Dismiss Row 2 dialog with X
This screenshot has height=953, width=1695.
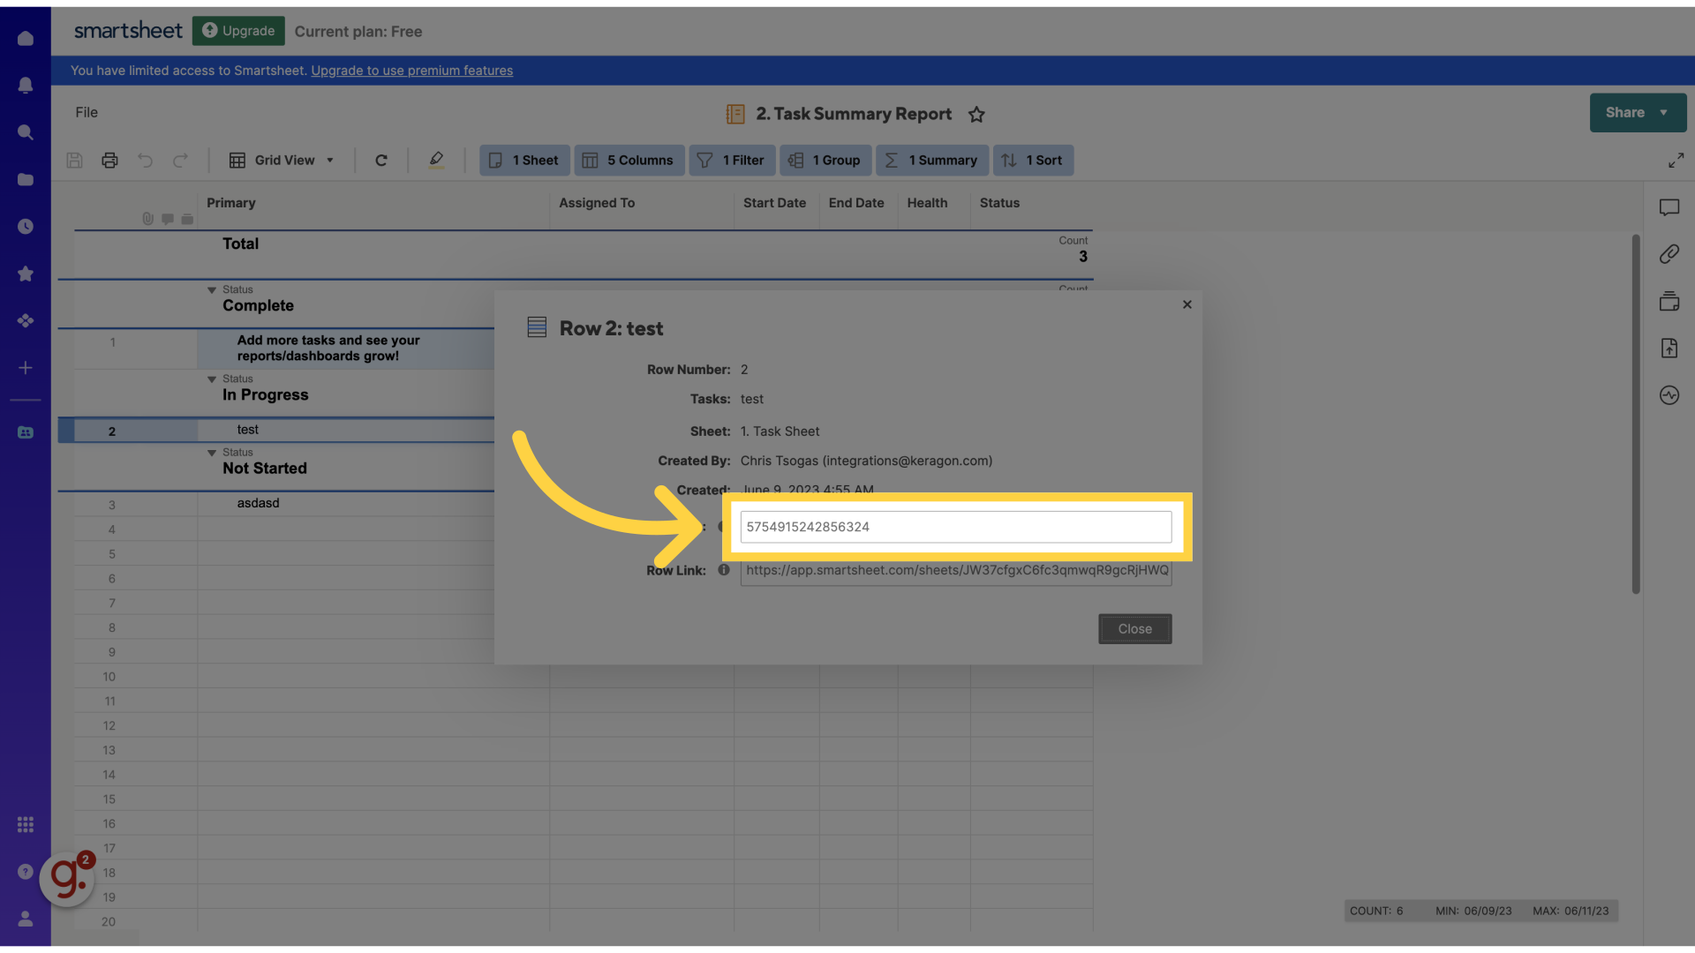1186,304
